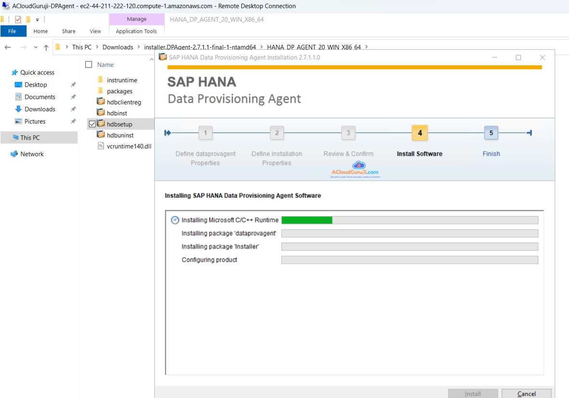569x398 pixels.
Task: Open the packages folder icon
Action: [101, 91]
